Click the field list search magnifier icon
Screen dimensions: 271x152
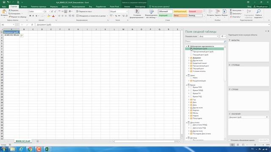tap(225, 41)
